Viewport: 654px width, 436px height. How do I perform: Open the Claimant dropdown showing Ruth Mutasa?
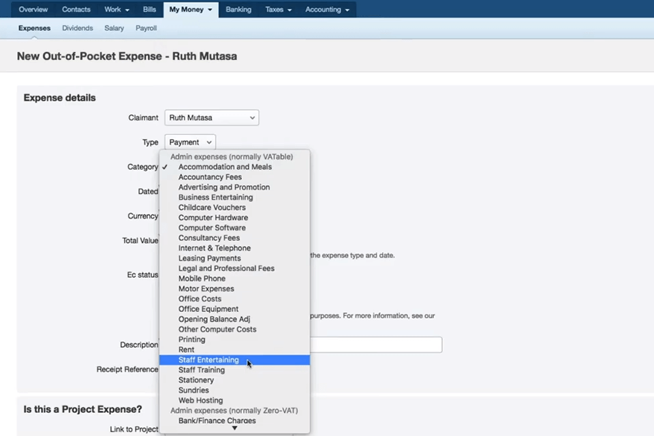click(211, 117)
